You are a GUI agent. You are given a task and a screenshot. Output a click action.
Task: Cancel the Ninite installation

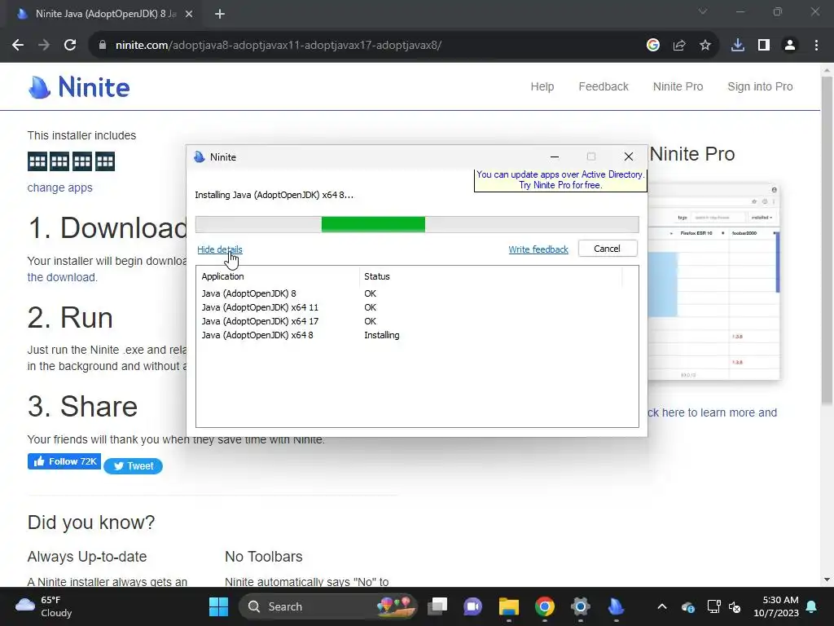point(608,249)
